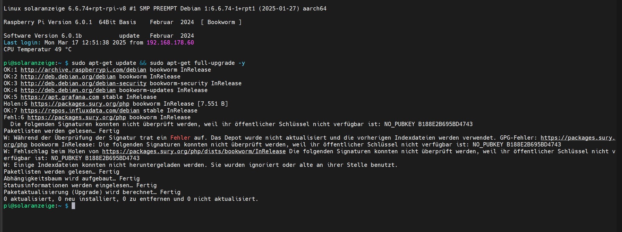Open deb.debian.org/debian link on OK:2 line

(x=68, y=76)
